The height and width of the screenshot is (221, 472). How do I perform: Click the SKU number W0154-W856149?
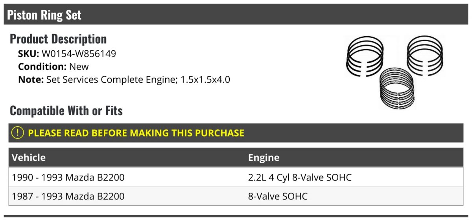pyautogui.click(x=79, y=54)
